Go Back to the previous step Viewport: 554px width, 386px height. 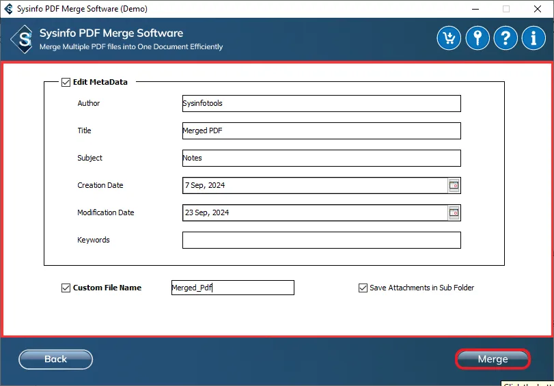click(x=55, y=359)
